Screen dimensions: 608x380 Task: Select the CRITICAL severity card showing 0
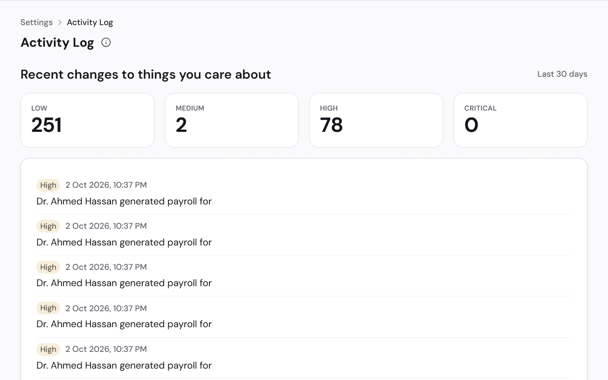coord(521,120)
